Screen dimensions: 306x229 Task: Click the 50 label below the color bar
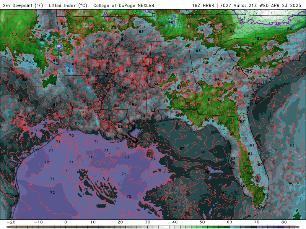pos(202,222)
